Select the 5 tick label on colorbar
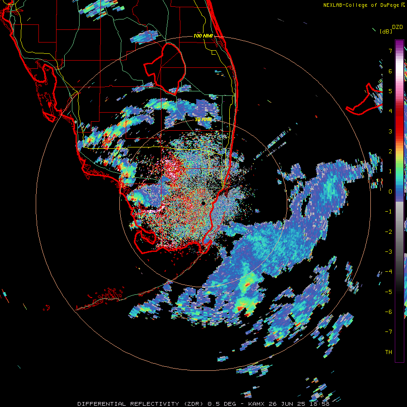407x407 pixels. [x=390, y=91]
